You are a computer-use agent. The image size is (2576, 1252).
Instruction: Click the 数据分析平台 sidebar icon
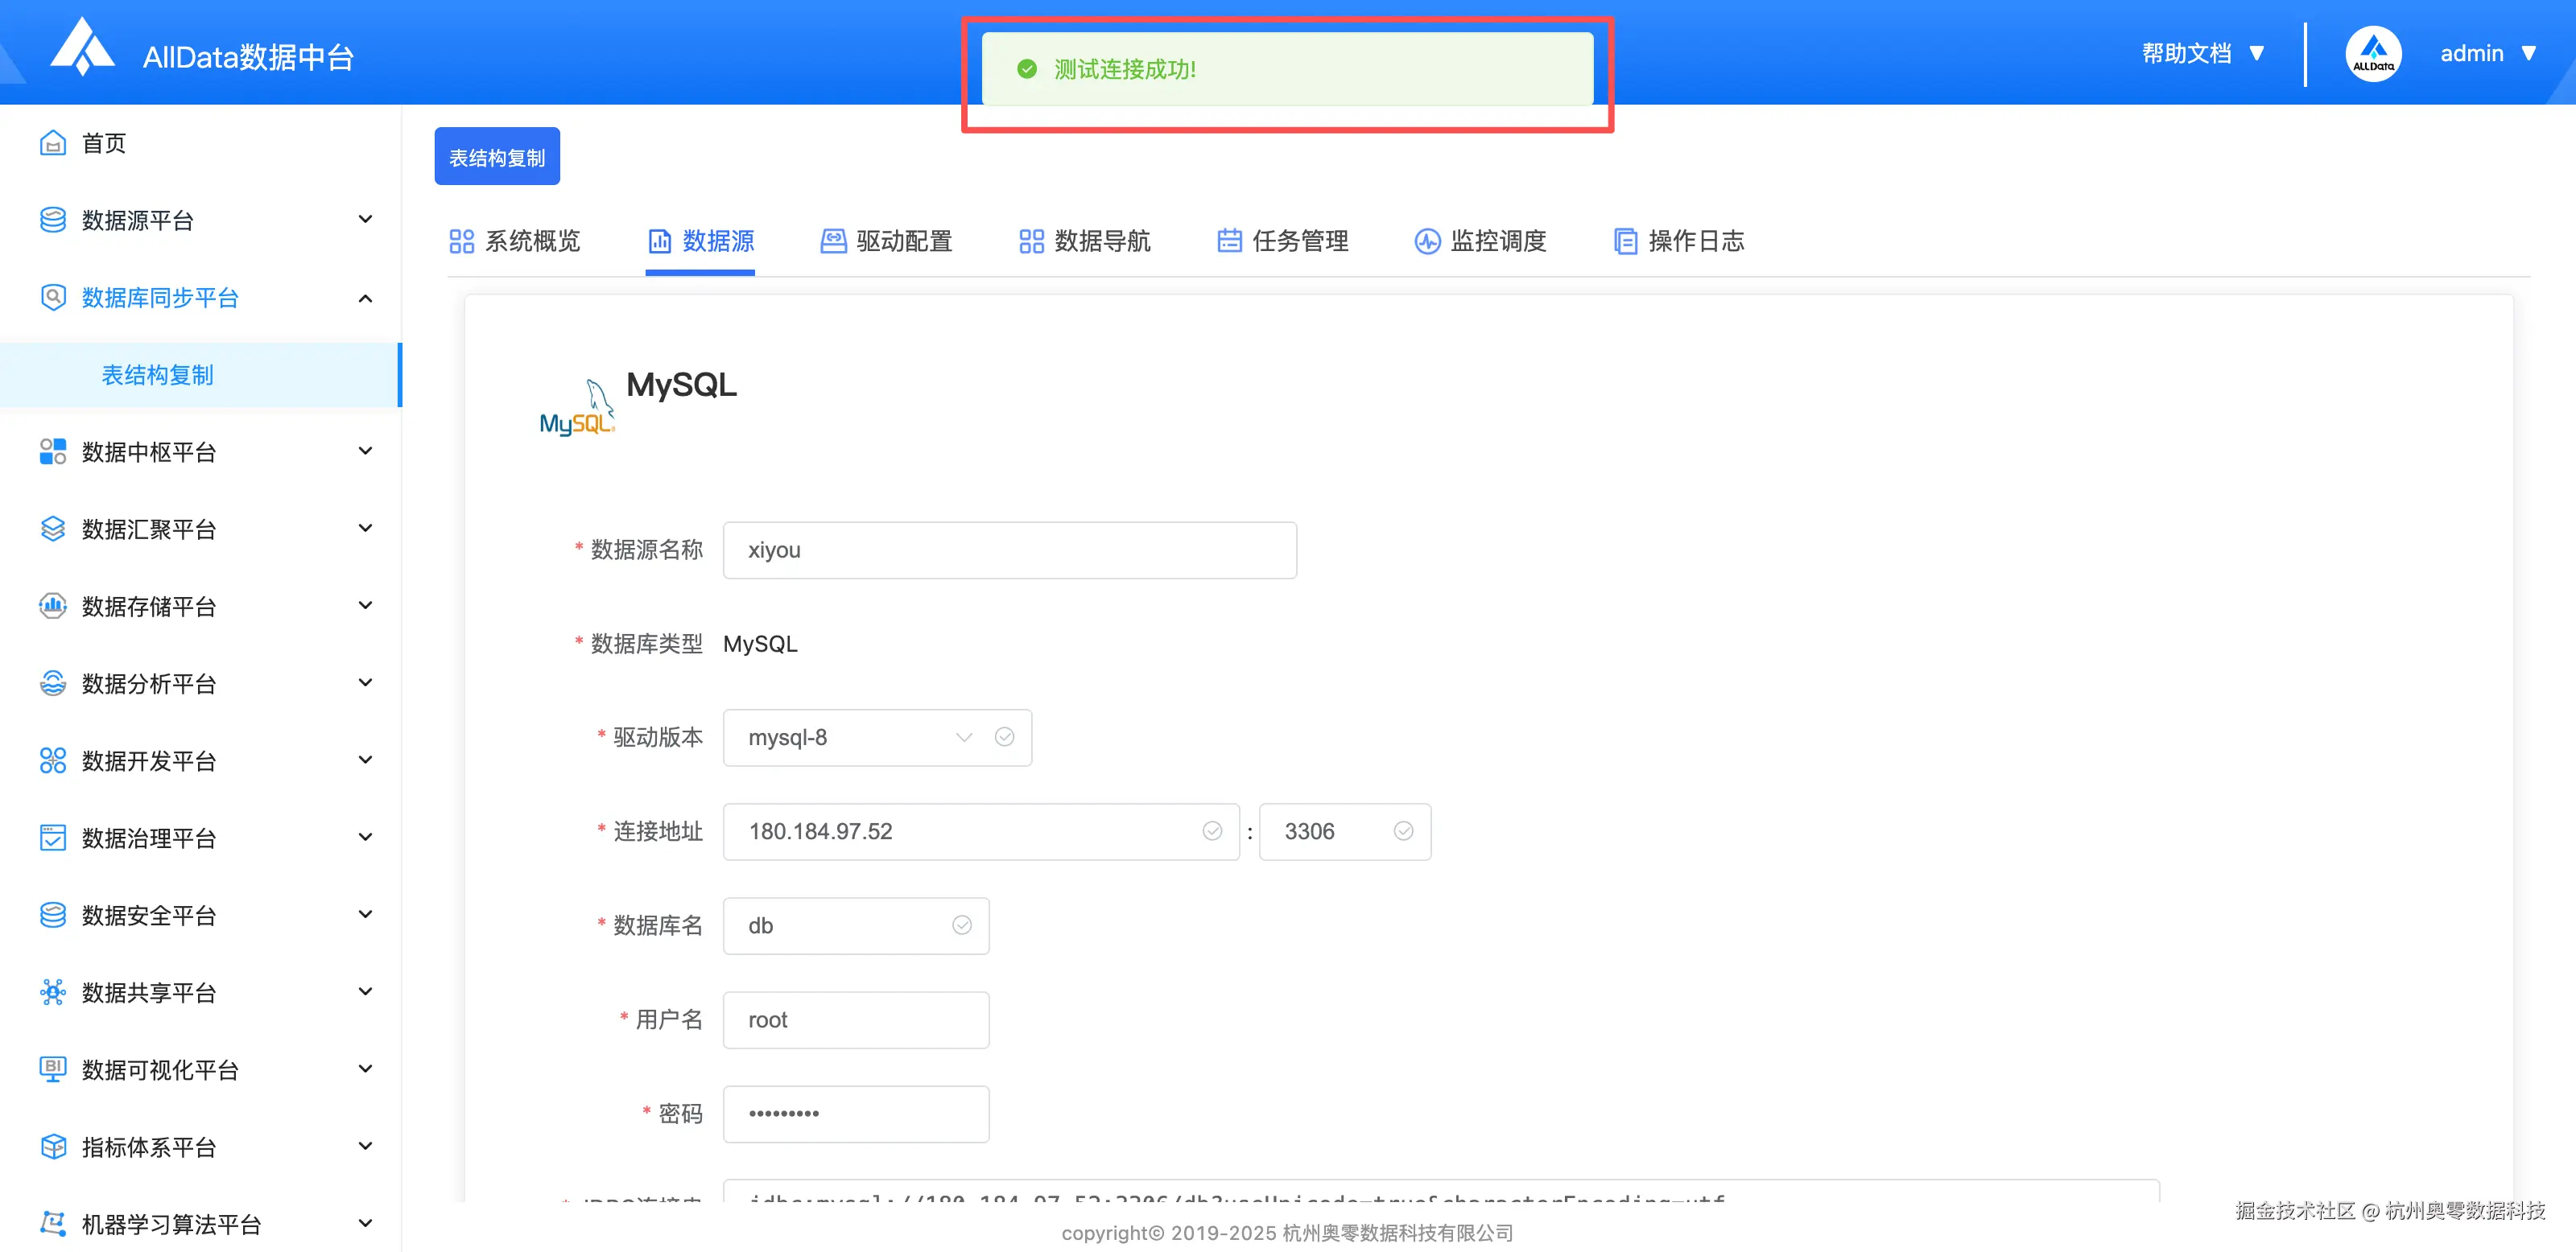(53, 682)
